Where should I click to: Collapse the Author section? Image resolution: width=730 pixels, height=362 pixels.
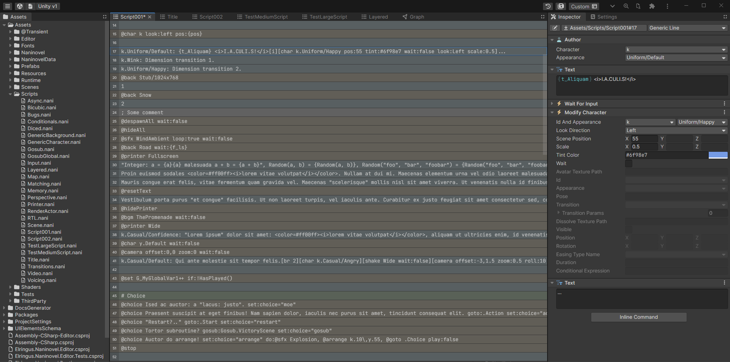click(x=552, y=40)
